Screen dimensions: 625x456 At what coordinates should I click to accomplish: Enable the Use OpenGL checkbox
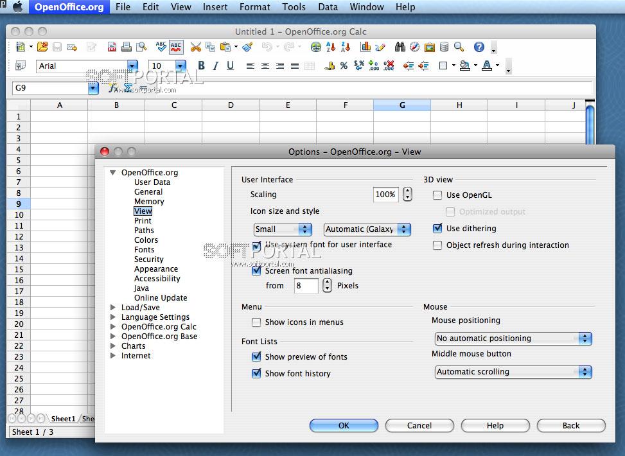point(437,195)
